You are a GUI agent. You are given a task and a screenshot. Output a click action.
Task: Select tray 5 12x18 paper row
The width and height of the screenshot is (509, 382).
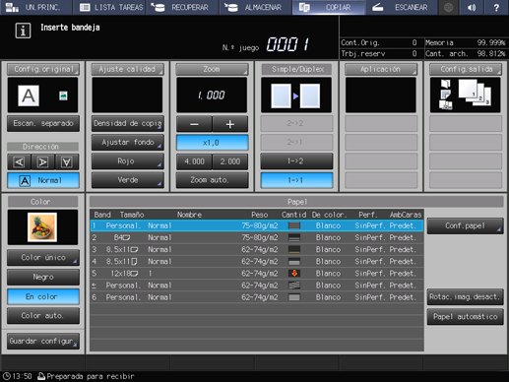pyautogui.click(x=257, y=274)
